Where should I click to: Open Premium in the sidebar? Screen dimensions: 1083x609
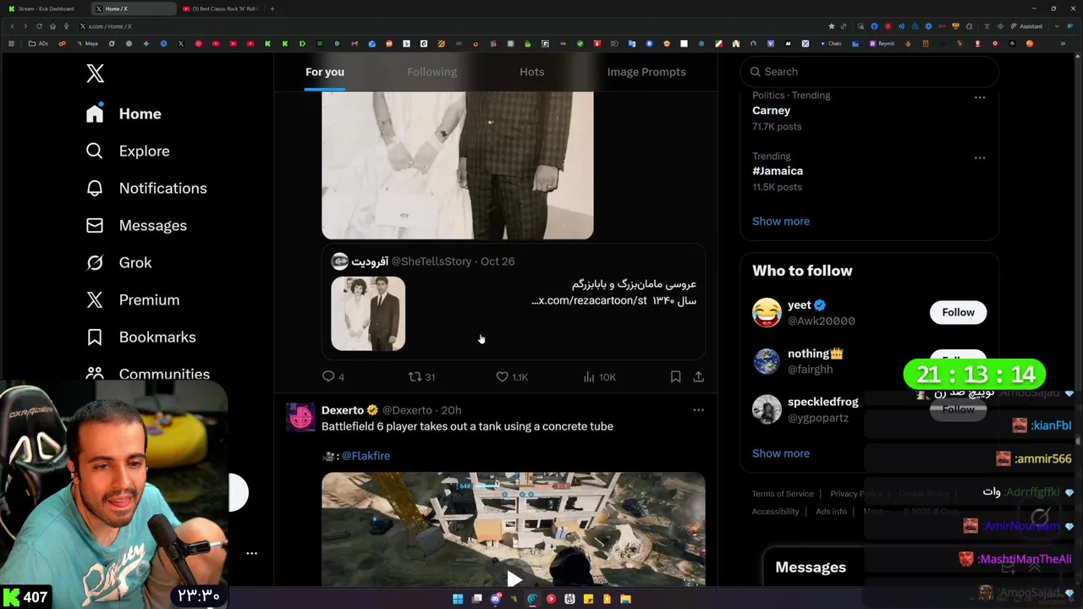tap(133, 299)
